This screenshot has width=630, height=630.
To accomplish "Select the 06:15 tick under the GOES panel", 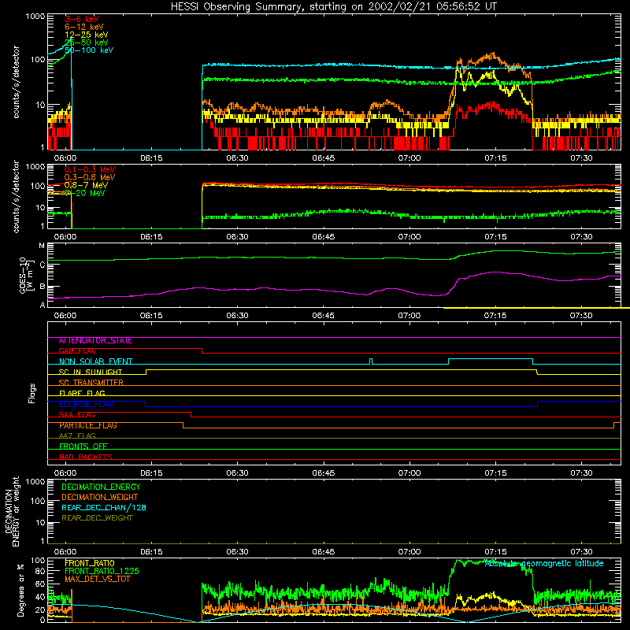I will click(151, 316).
